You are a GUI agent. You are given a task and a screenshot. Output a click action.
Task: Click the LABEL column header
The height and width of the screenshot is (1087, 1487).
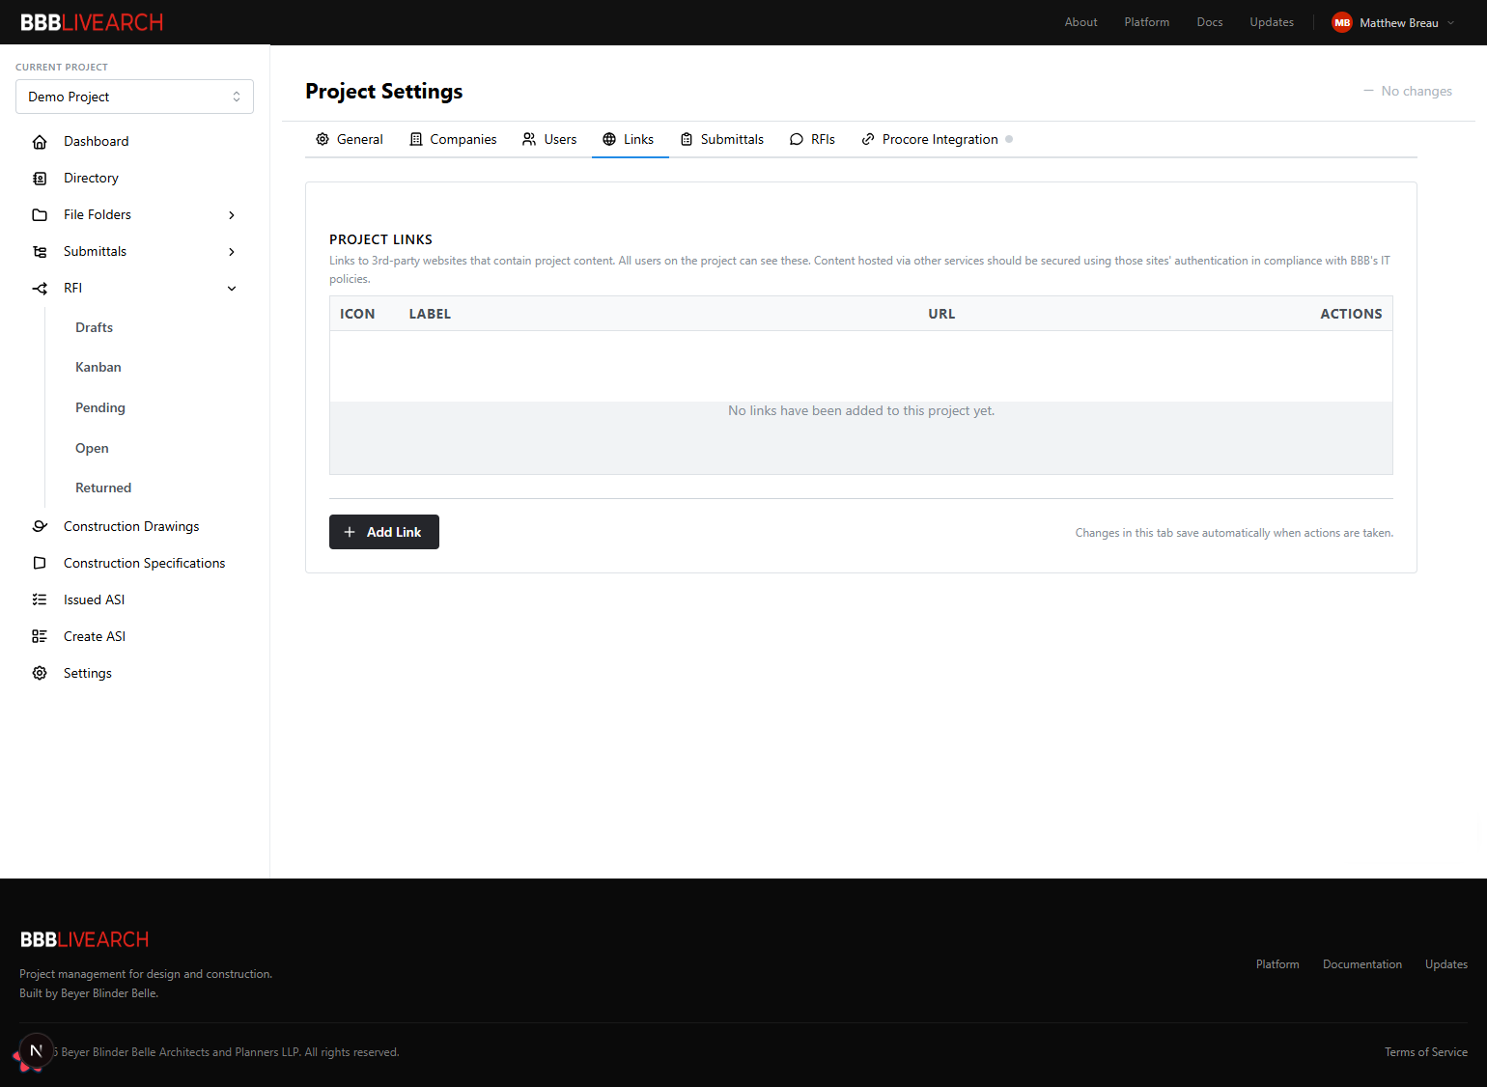430,314
